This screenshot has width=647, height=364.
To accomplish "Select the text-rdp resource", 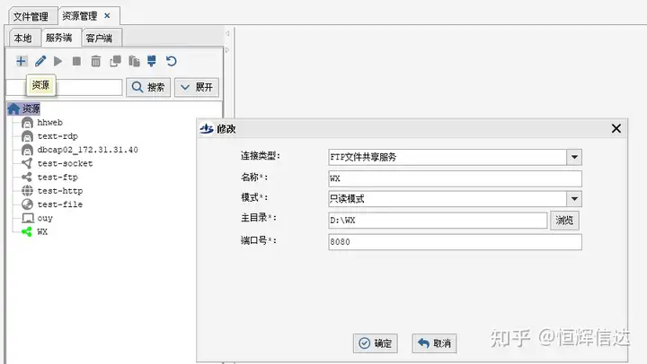I will [x=58, y=136].
